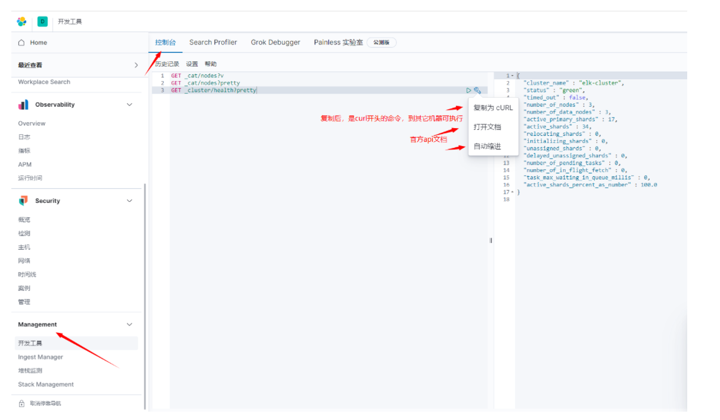Image resolution: width=720 pixels, height=420 pixels.
Task: Open 时间线 under Security
Action: tap(27, 275)
